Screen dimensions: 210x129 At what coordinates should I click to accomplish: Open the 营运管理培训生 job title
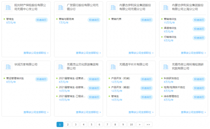15,78
